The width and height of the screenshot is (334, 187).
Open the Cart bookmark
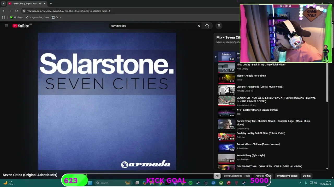(56, 17)
